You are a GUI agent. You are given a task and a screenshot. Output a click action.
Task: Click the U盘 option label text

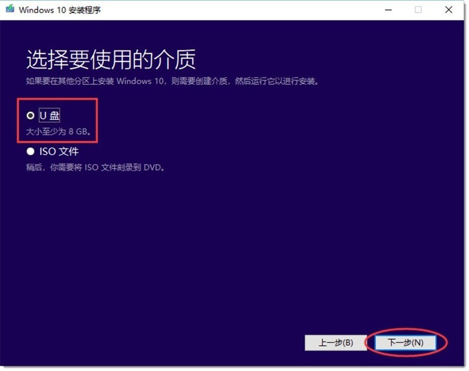click(49, 116)
